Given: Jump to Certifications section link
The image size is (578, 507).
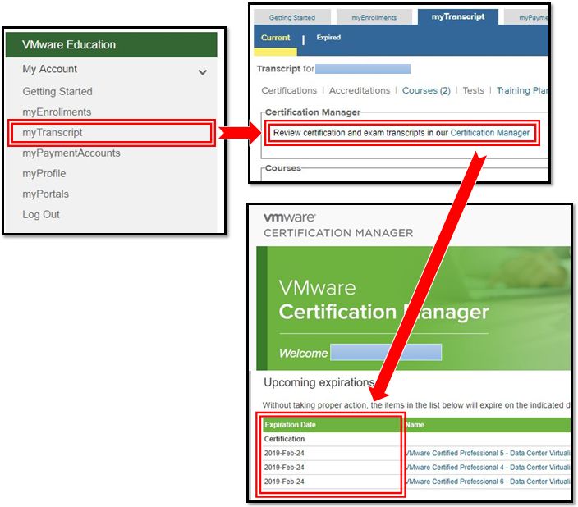Looking at the screenshot, I should [289, 90].
